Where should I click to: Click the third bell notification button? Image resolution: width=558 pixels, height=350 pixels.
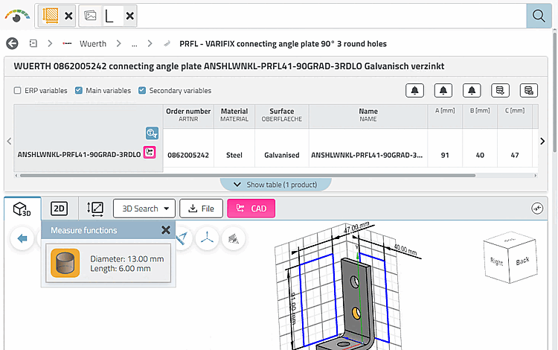[472, 90]
